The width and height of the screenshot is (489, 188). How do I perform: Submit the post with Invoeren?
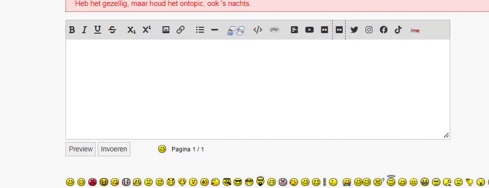click(x=114, y=149)
